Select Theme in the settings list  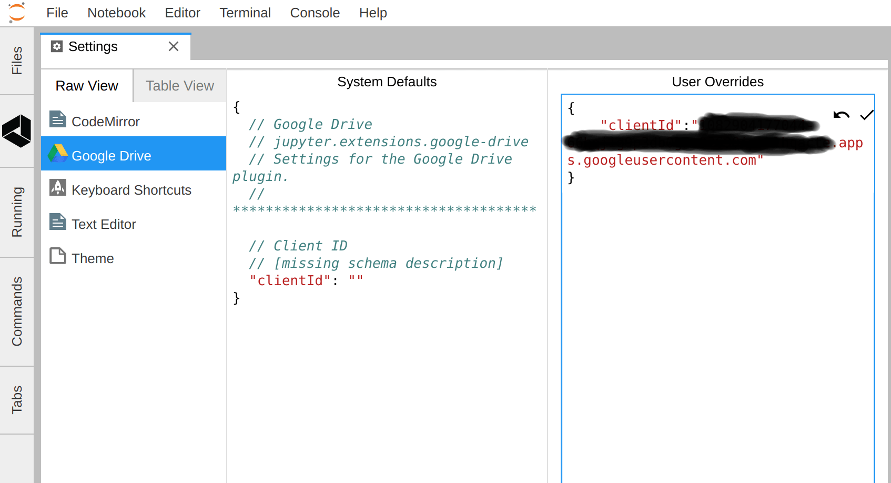coord(93,258)
